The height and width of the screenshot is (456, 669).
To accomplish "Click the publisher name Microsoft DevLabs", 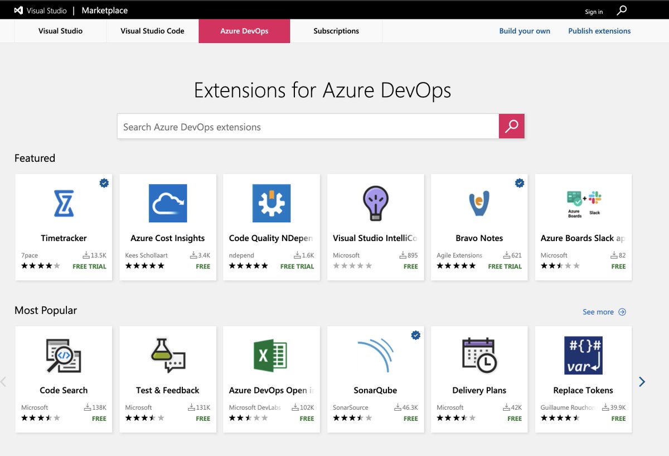I will (255, 407).
